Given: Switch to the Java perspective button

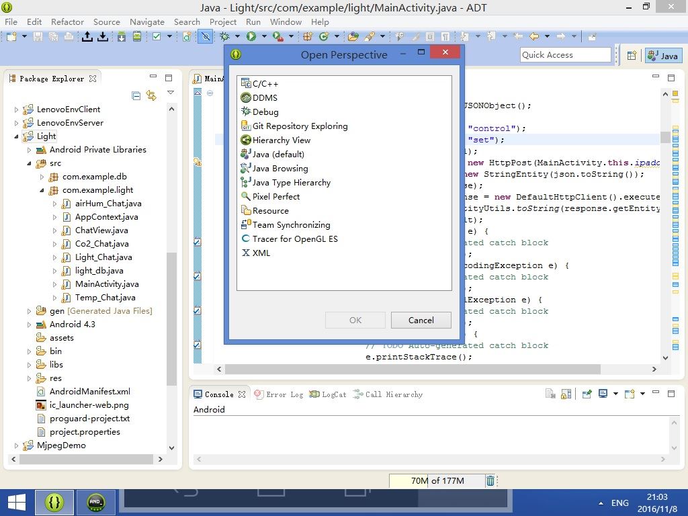Looking at the screenshot, I should pyautogui.click(x=663, y=55).
